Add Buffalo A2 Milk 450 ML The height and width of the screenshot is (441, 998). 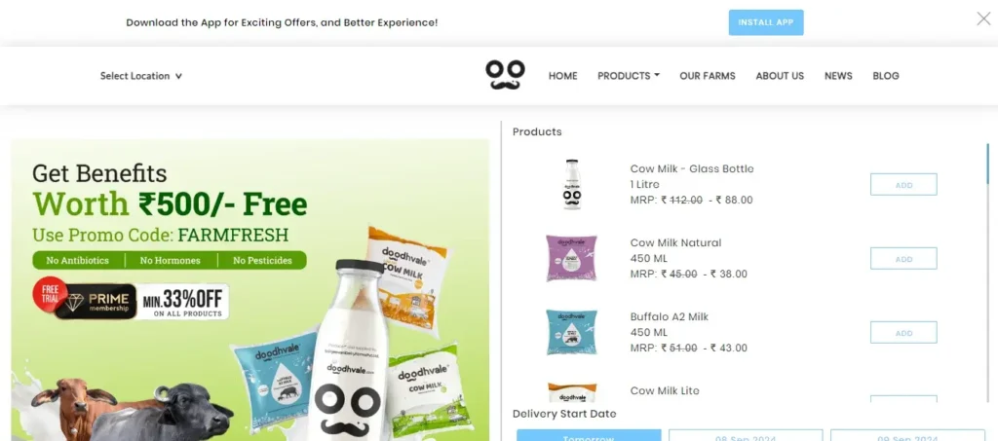click(x=903, y=332)
